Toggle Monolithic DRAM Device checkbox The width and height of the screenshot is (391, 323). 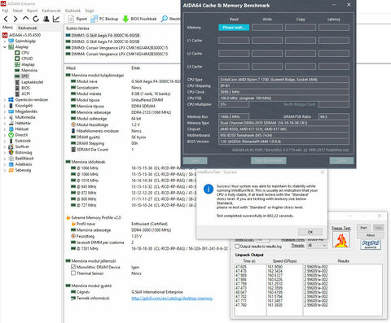click(x=73, y=267)
